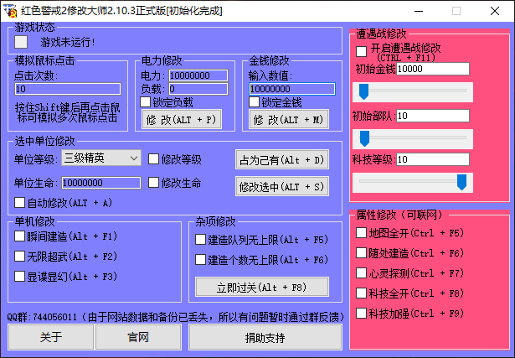
Task: Minimize the 红色警戒2修改大师 window
Action: [419, 11]
